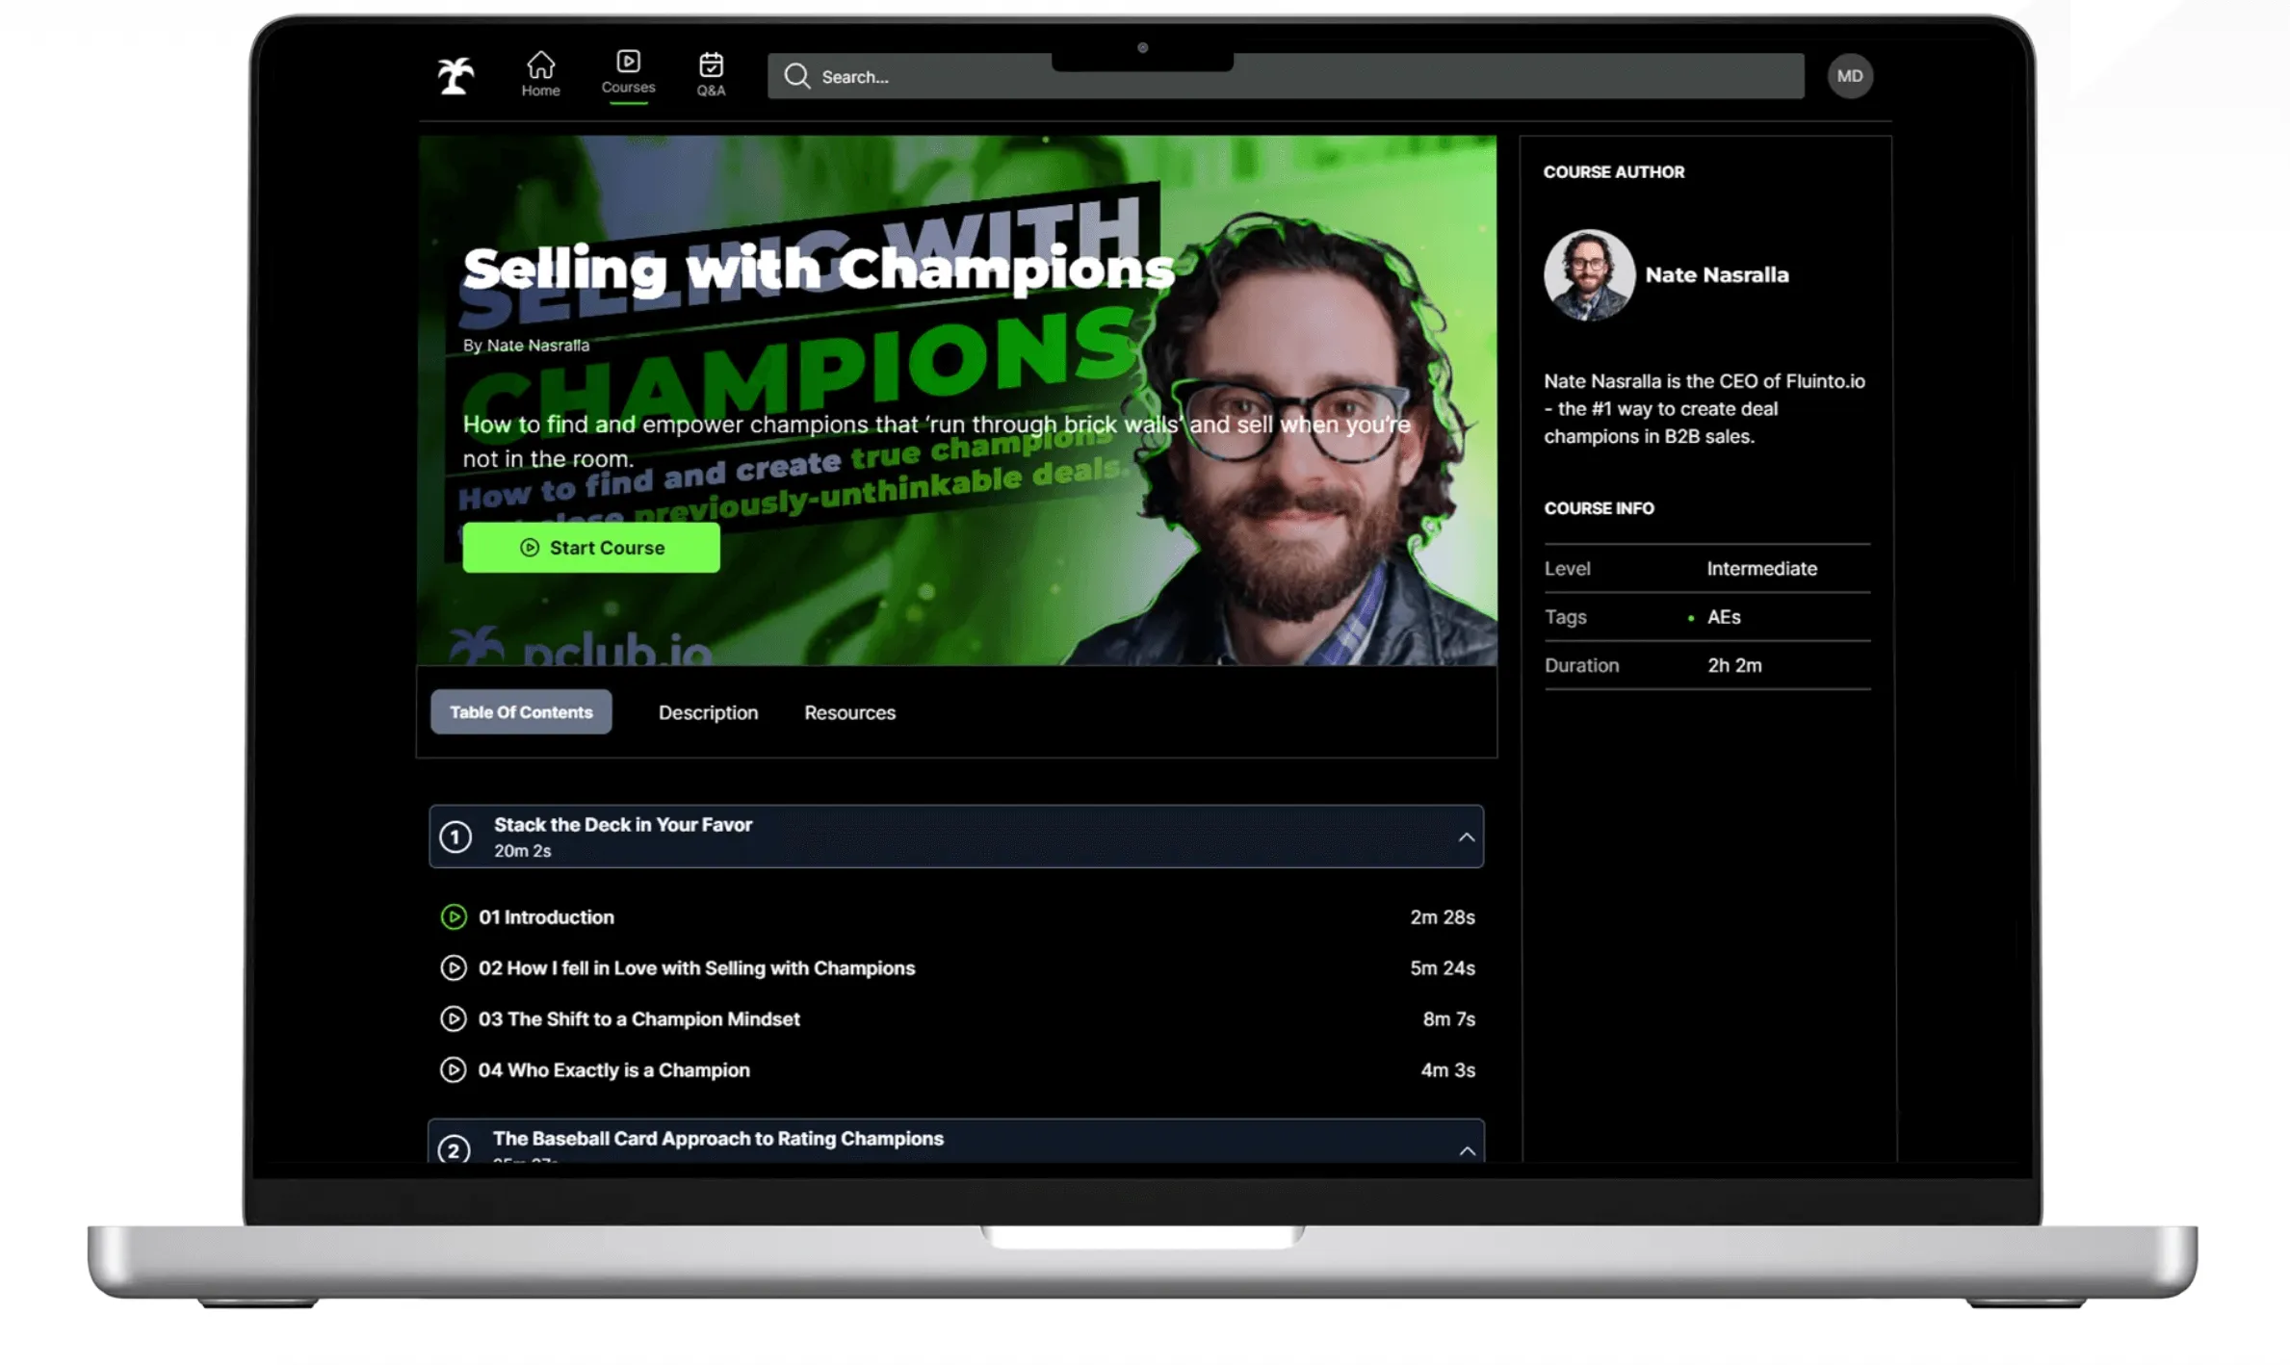Viewport: 2290px width, 1365px height.
Task: Start the Selling with Champions course
Action: [x=590, y=548]
